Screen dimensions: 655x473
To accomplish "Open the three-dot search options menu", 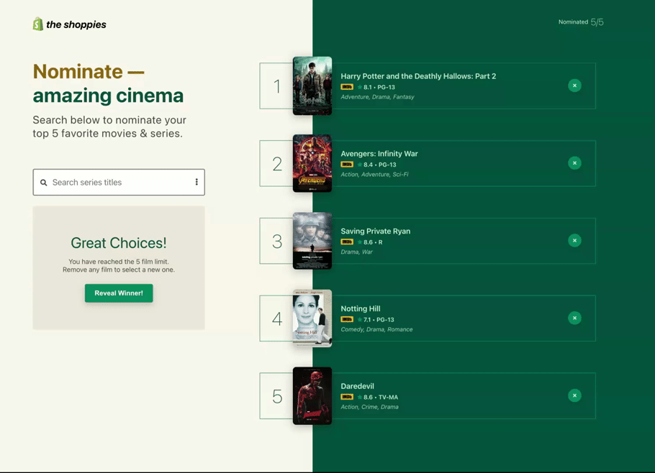I will tap(196, 182).
